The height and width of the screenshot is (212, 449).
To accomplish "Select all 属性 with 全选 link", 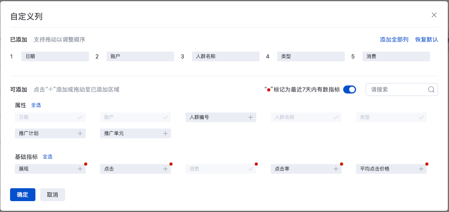I will click(x=36, y=105).
